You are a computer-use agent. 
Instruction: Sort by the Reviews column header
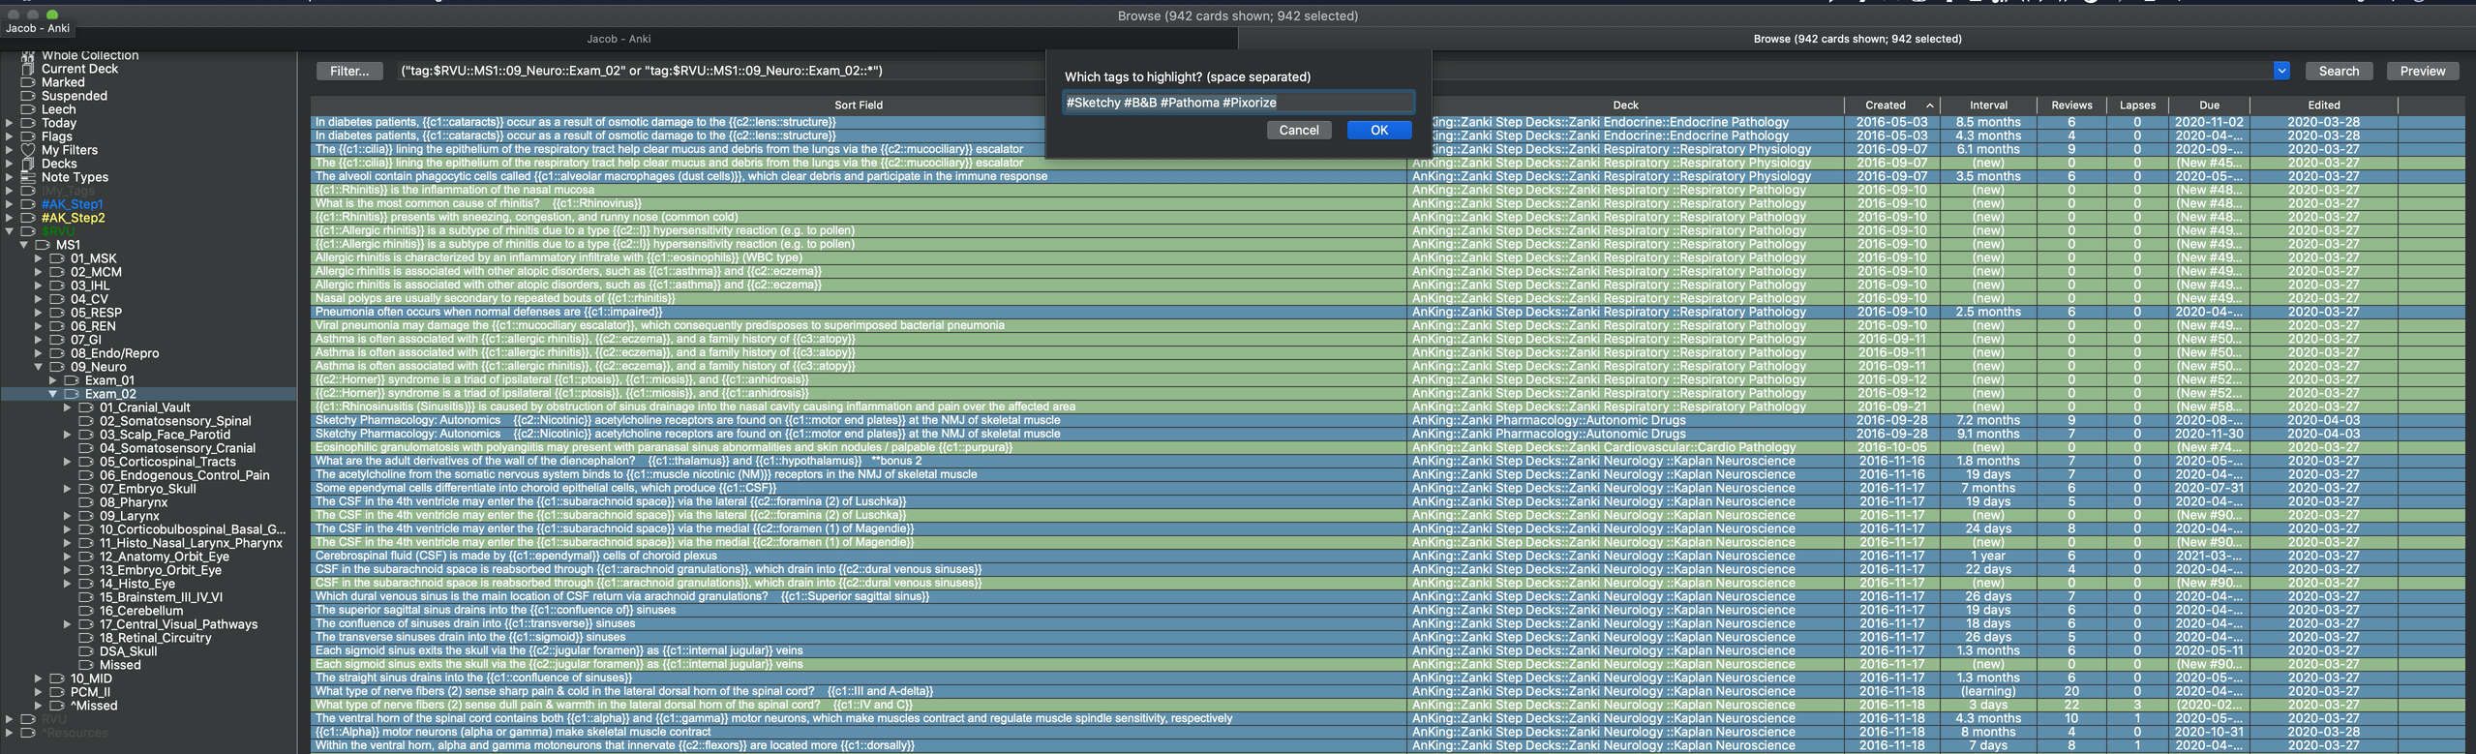tap(2071, 106)
